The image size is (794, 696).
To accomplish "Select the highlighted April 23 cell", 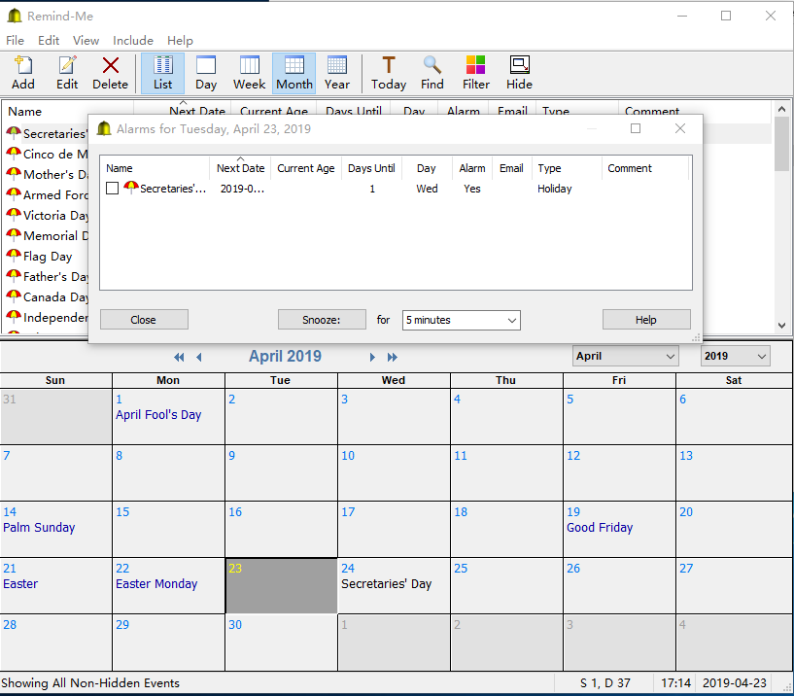I will pyautogui.click(x=281, y=585).
